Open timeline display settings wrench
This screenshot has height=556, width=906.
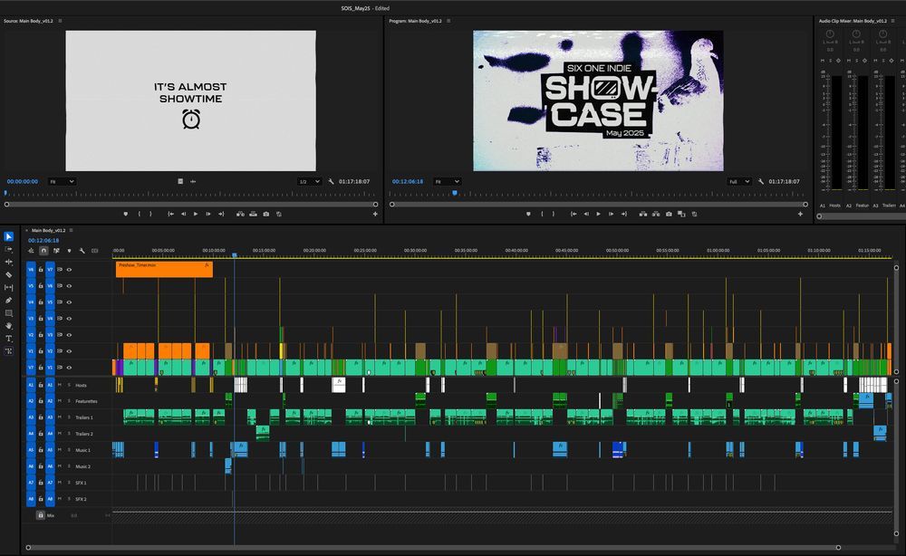coord(82,251)
